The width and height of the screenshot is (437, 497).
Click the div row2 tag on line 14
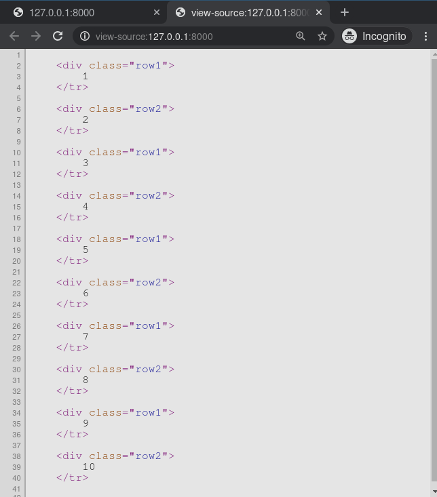point(115,195)
